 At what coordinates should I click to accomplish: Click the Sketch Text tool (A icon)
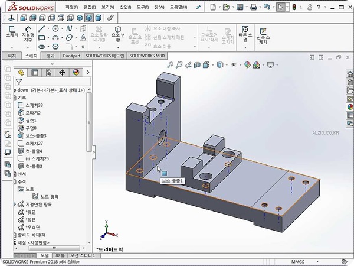[x=83, y=37]
